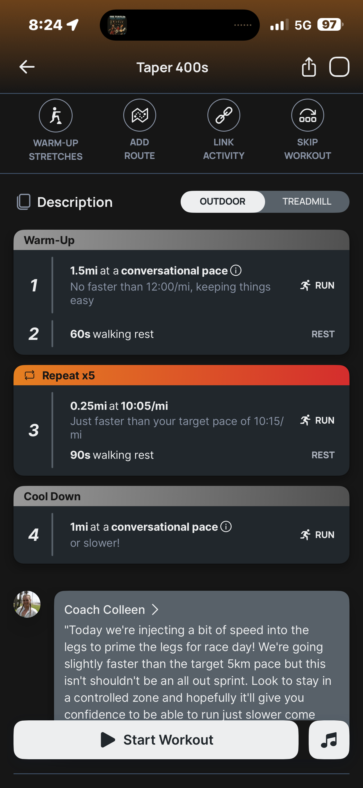
Task: Open the music note button
Action: click(329, 740)
